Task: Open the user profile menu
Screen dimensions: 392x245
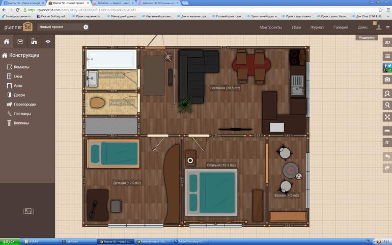Action: (x=379, y=27)
